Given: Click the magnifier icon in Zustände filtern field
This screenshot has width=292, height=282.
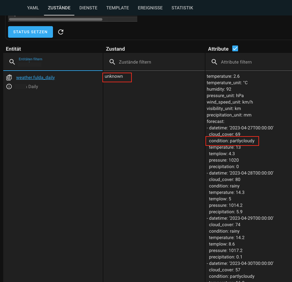Looking at the screenshot, I should click(112, 62).
